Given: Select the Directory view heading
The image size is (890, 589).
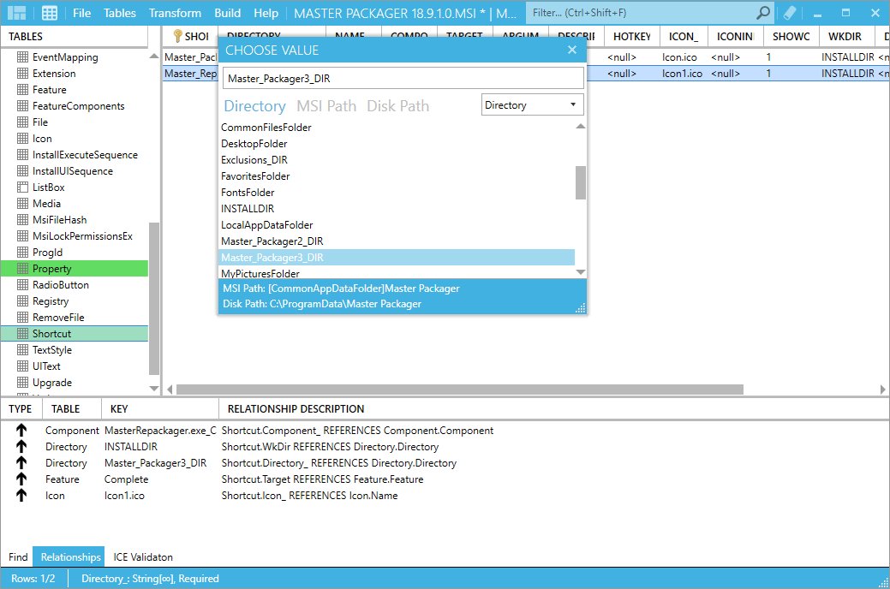Looking at the screenshot, I should click(255, 105).
